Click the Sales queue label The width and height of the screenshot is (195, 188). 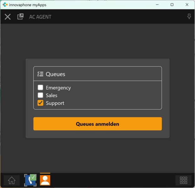point(51,95)
